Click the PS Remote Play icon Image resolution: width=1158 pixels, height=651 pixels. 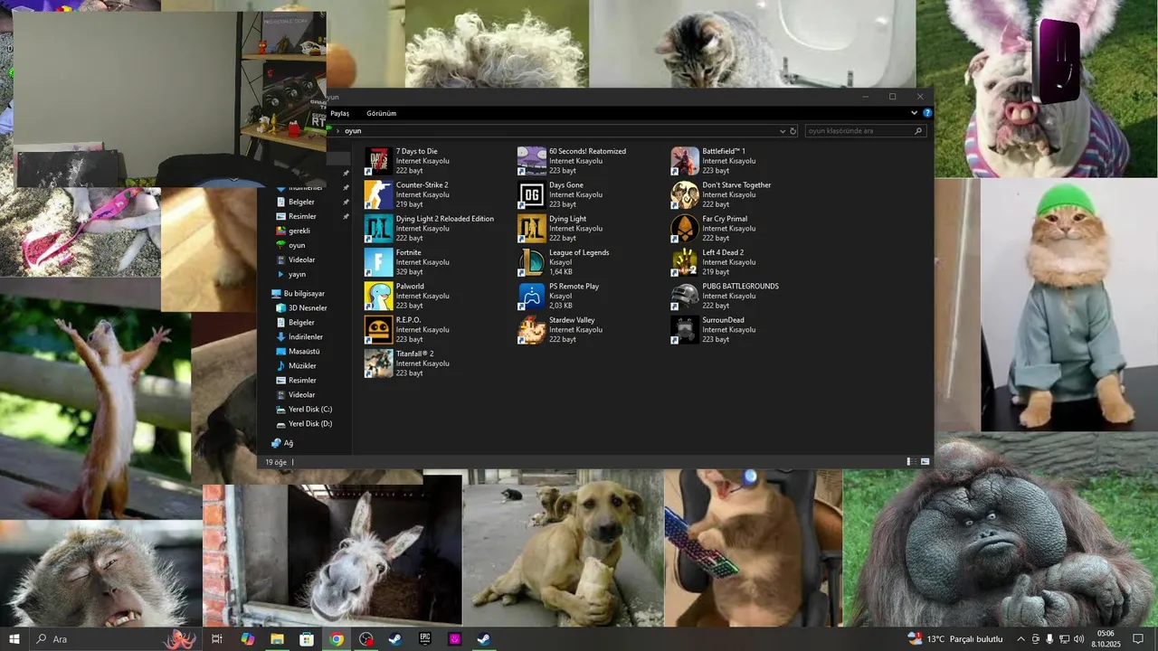point(532,296)
